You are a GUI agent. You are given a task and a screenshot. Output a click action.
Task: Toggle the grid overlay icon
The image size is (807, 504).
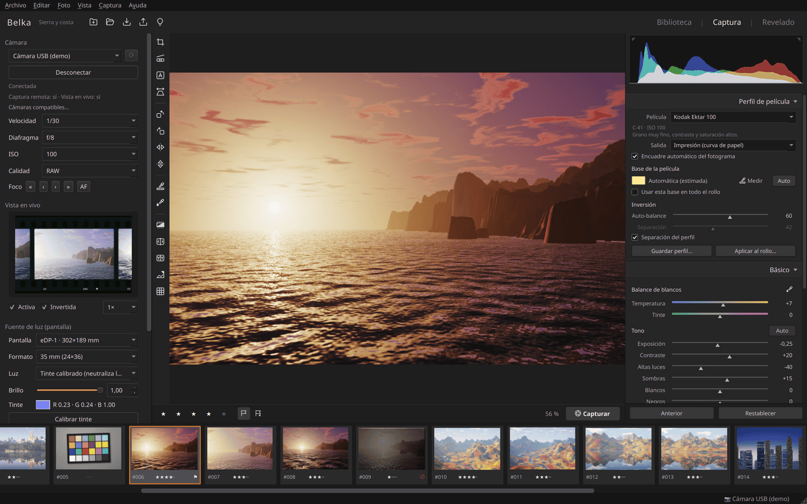coord(160,291)
